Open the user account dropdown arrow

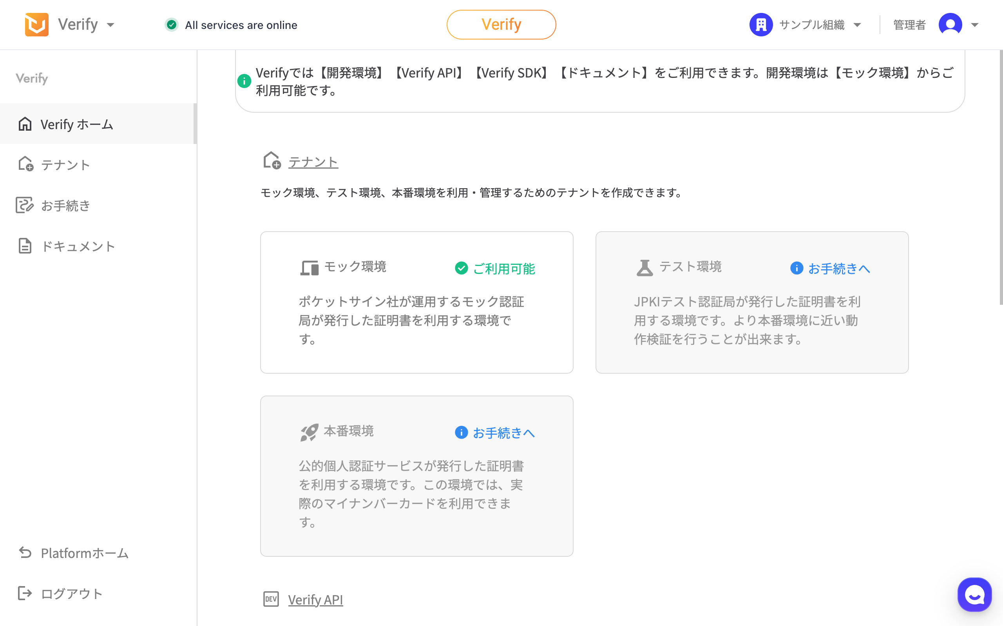(975, 25)
